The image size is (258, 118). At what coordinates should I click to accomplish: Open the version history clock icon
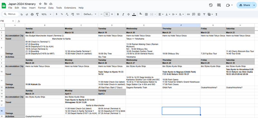pos(211,5)
